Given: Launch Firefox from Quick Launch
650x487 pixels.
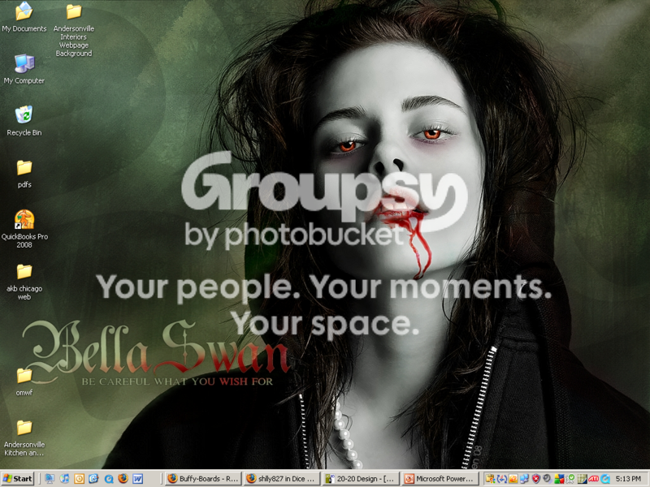Looking at the screenshot, I should (x=123, y=479).
